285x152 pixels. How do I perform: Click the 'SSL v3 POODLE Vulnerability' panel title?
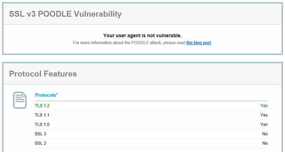pos(65,14)
